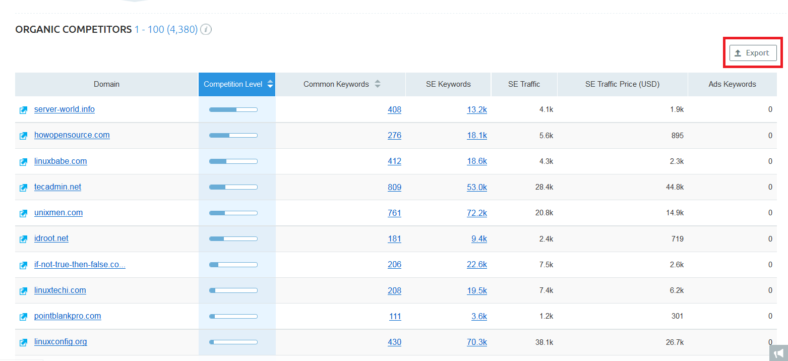This screenshot has height=361, width=788.
Task: Open common keywords 761 for unixmen.com
Action: pyautogui.click(x=394, y=213)
